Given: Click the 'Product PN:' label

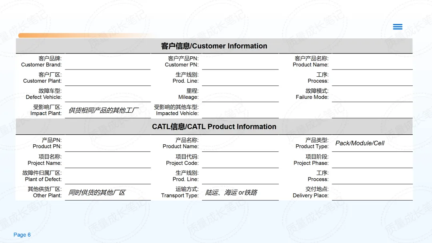Looking at the screenshot, I should click(x=47, y=146).
